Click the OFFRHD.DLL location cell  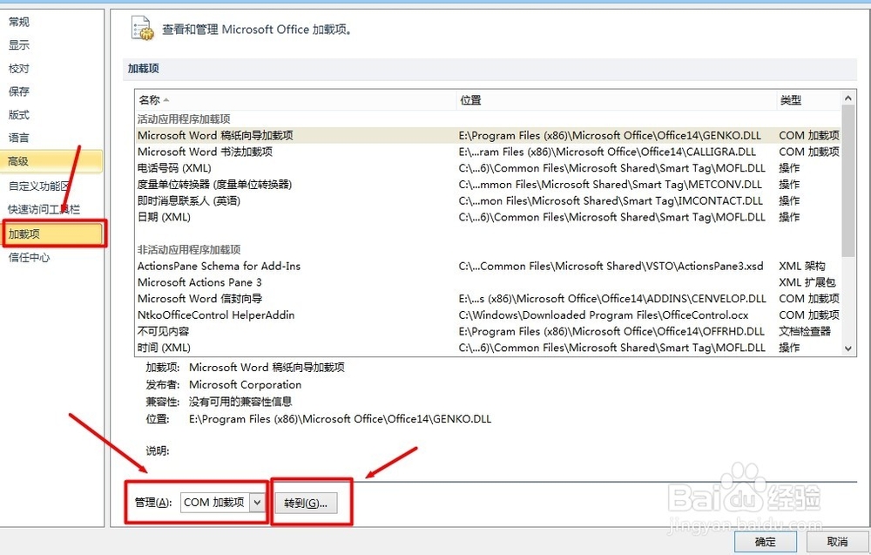point(611,331)
